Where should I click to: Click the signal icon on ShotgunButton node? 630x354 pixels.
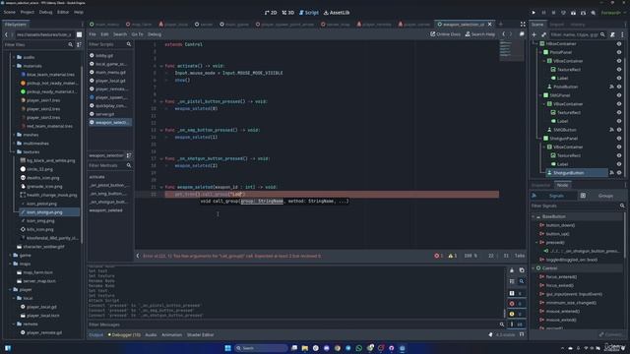611,173
